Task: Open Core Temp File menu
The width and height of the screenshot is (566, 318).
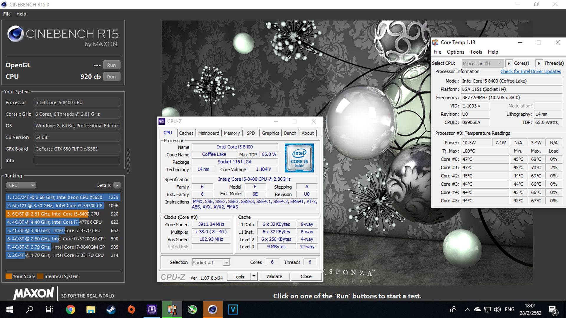Action: [x=437, y=52]
